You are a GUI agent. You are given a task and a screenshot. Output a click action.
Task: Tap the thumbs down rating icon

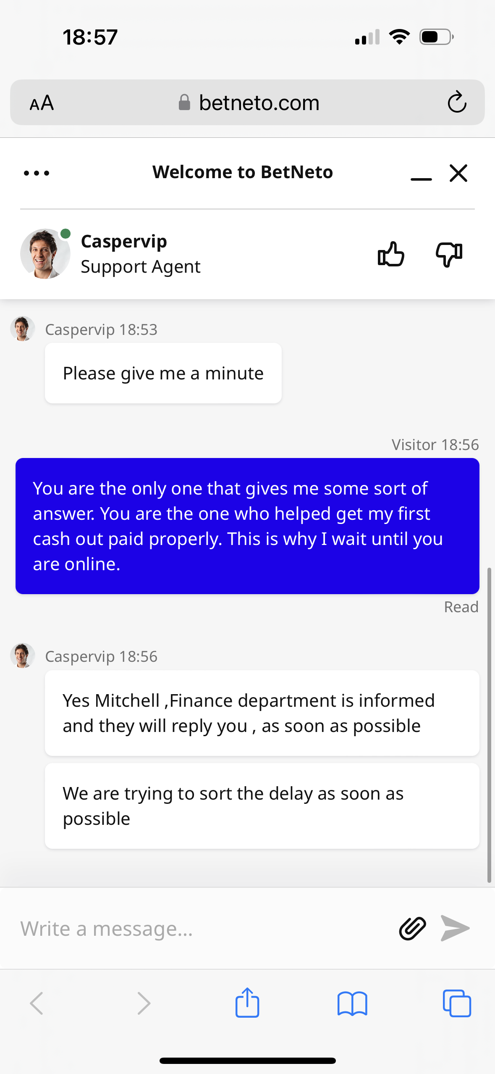pos(449,254)
